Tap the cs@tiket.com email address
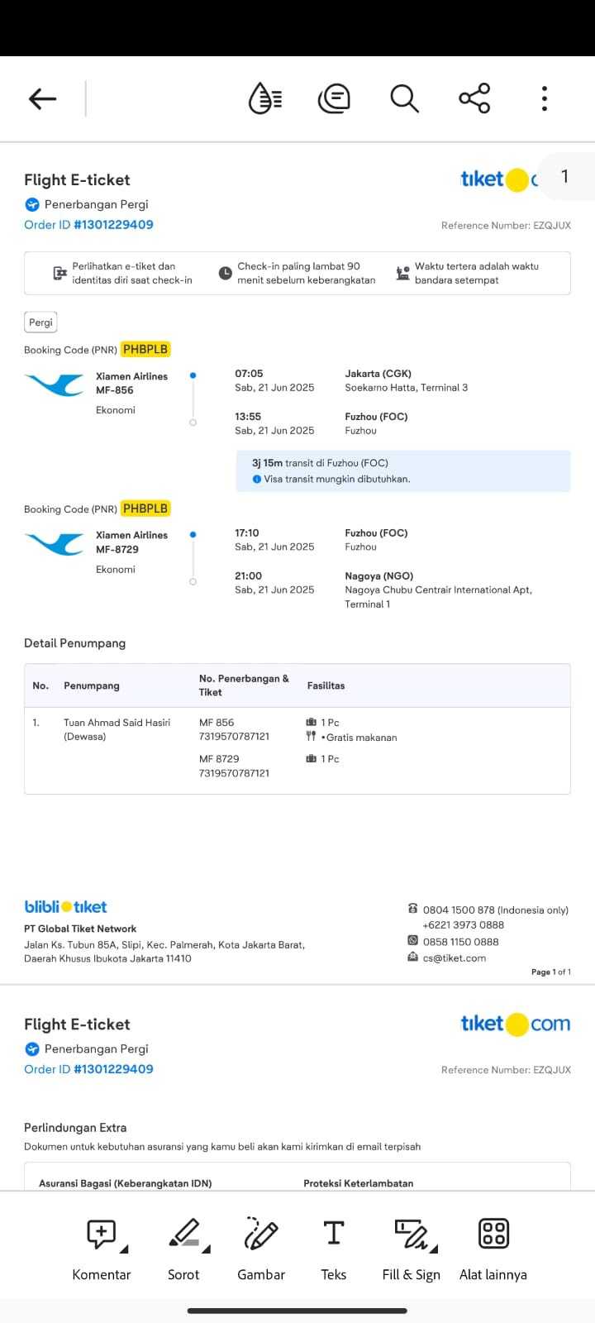The height and width of the screenshot is (1323, 595). click(455, 958)
